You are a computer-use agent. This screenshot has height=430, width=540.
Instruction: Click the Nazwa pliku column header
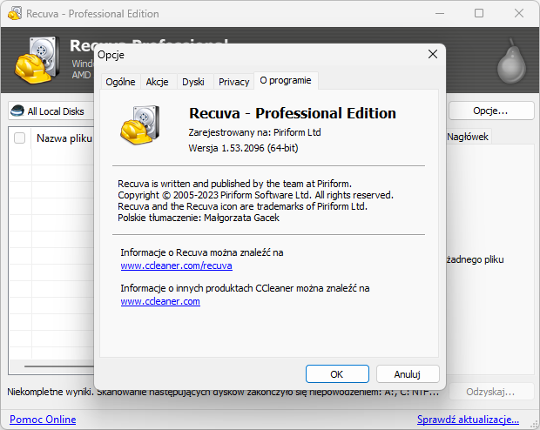[x=64, y=138]
